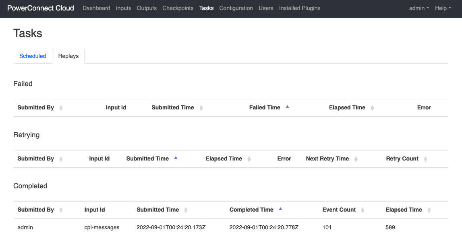
Task: Open the Configuration page link
Action: pyautogui.click(x=236, y=8)
